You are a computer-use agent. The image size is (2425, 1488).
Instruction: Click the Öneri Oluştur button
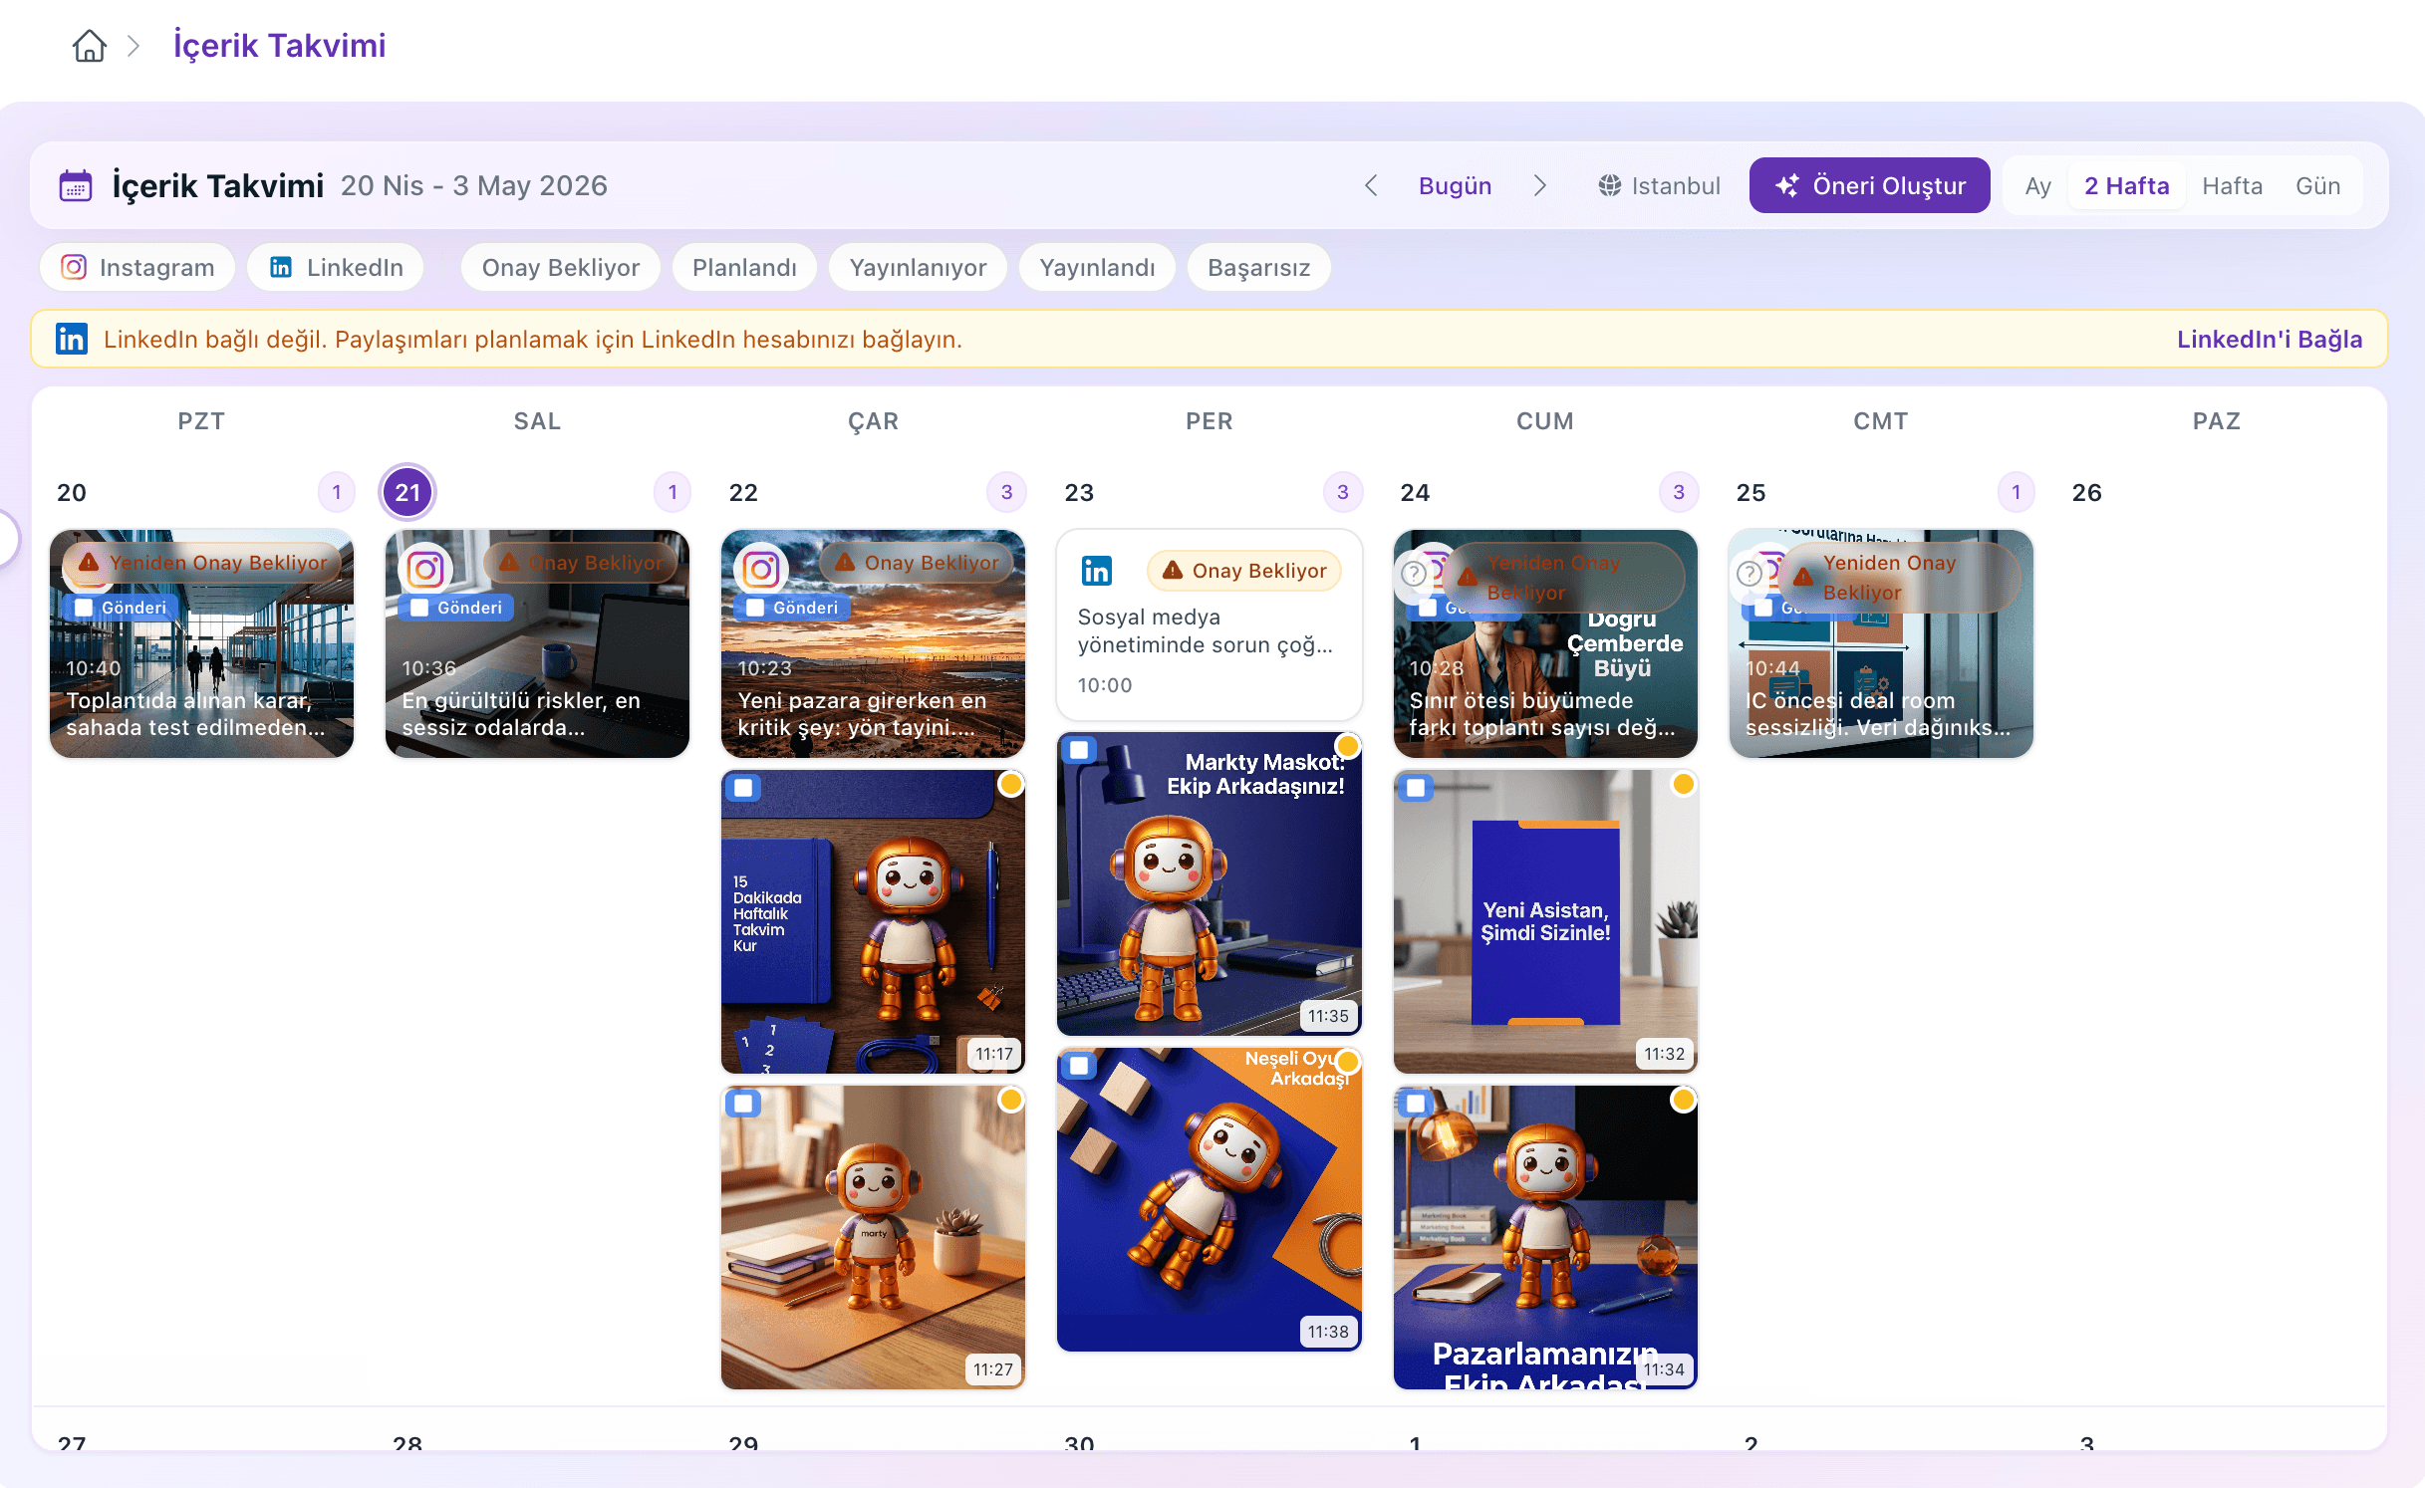point(1869,186)
